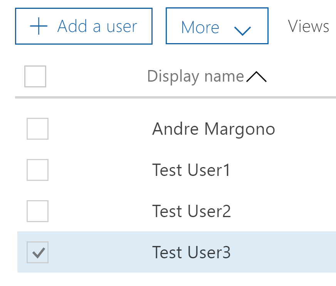Click the sort arrow beside Display name
The width and height of the screenshot is (336, 286).
click(x=256, y=77)
